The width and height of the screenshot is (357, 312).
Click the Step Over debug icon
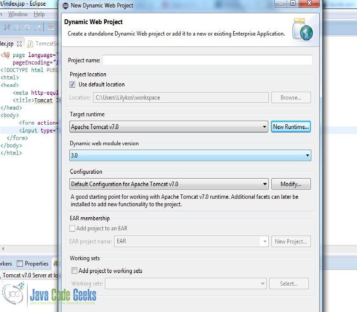click(x=27, y=28)
